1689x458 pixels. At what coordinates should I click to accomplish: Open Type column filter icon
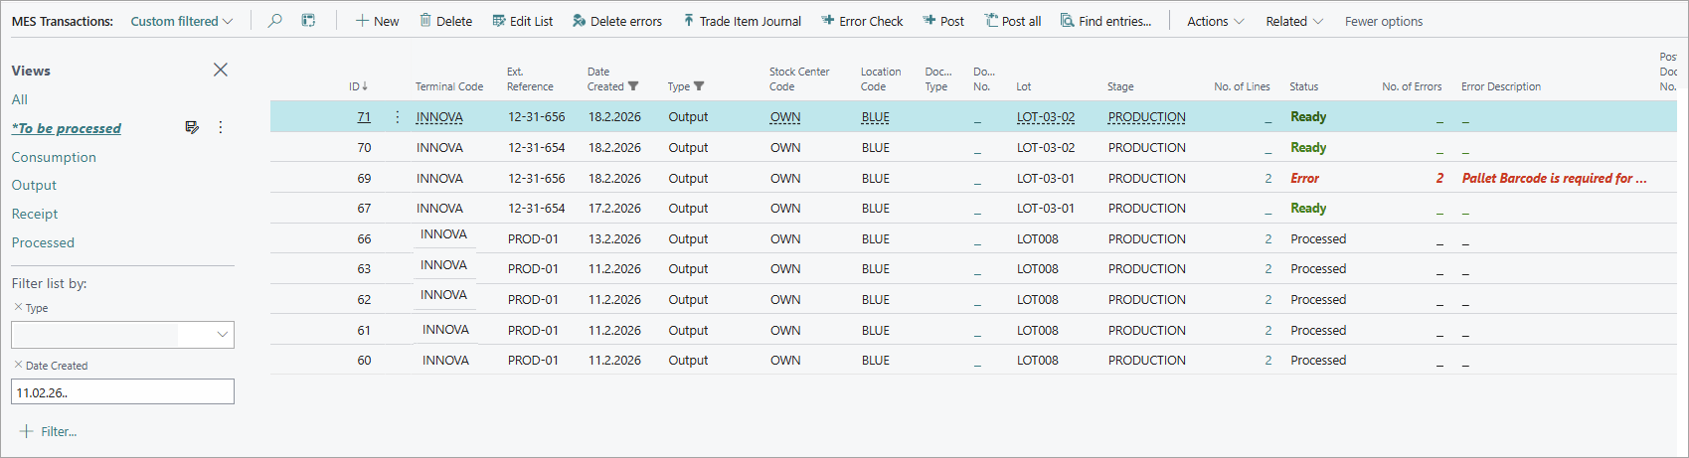pos(699,86)
